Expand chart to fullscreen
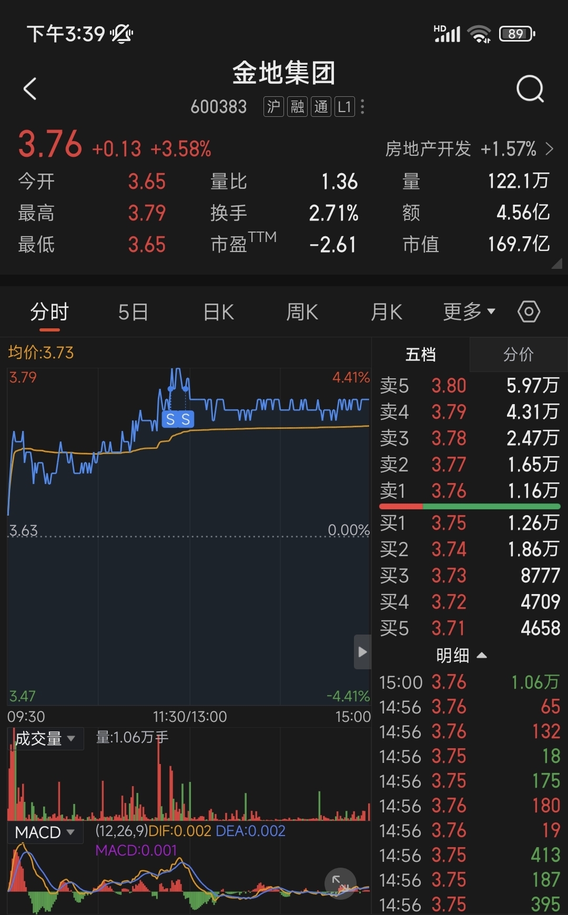568x915 pixels. tap(340, 883)
